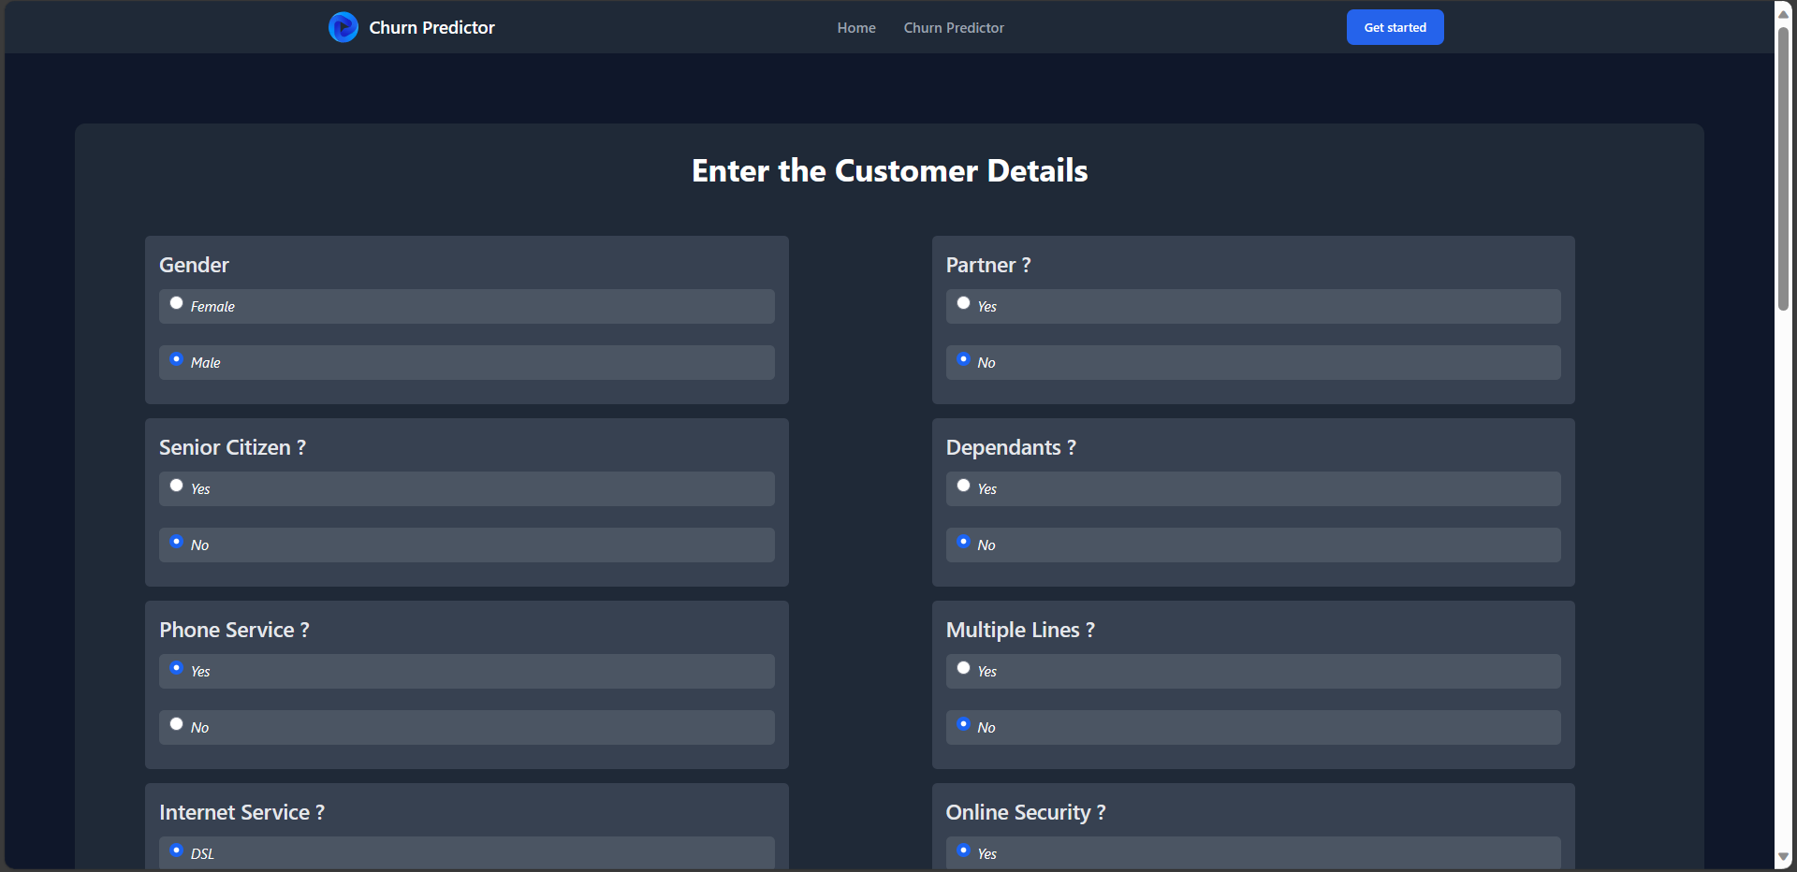This screenshot has width=1797, height=872.
Task: Select the Female gender option
Action: 176,301
